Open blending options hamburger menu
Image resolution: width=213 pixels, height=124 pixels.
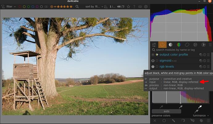point(208,121)
